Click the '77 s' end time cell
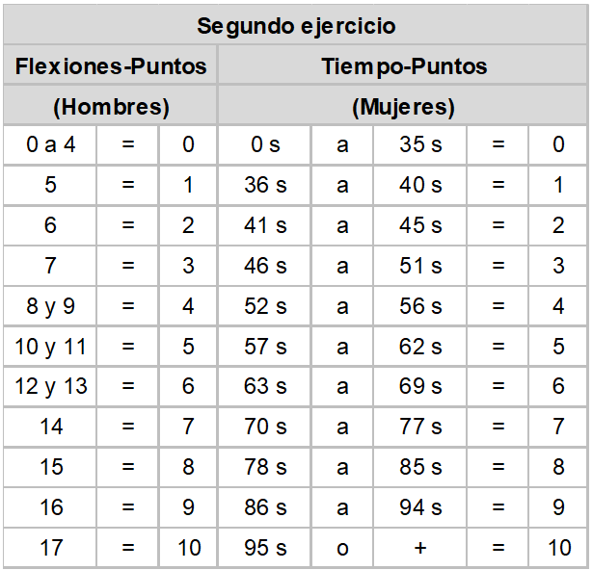Image resolution: width=592 pixels, height=570 pixels. (419, 427)
